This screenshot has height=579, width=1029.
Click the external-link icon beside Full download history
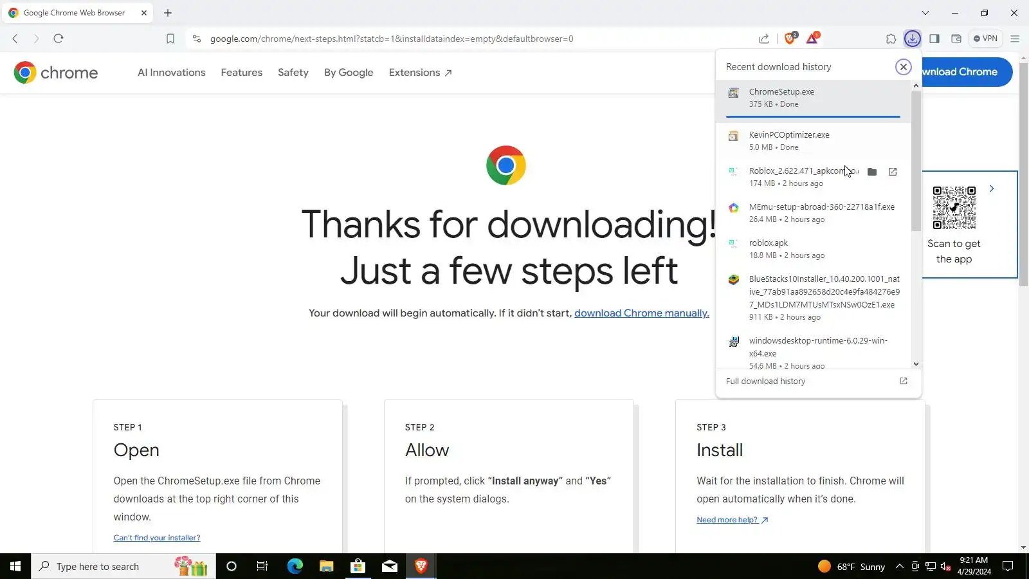tap(904, 381)
